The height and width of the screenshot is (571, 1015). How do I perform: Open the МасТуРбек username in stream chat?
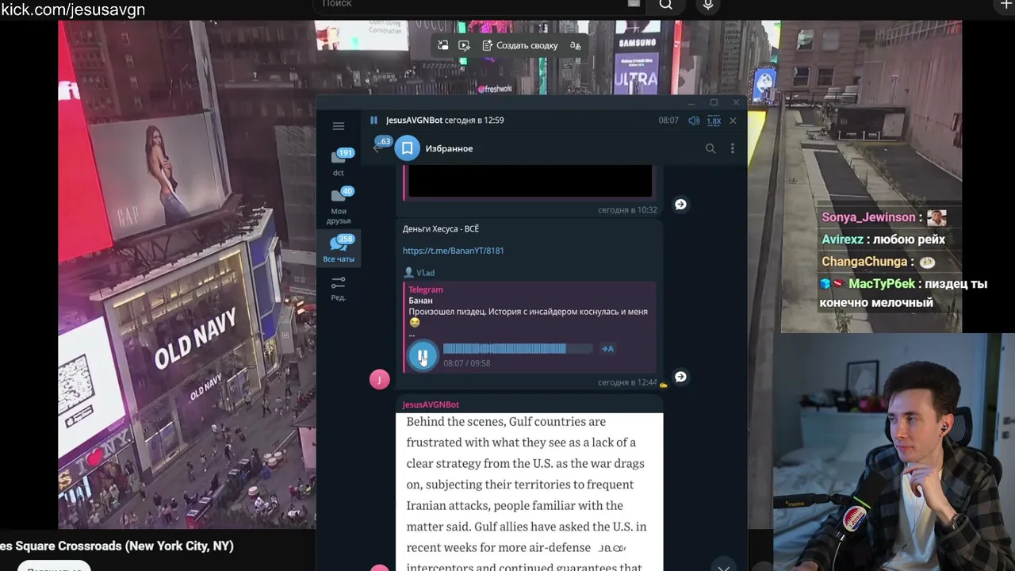(882, 284)
